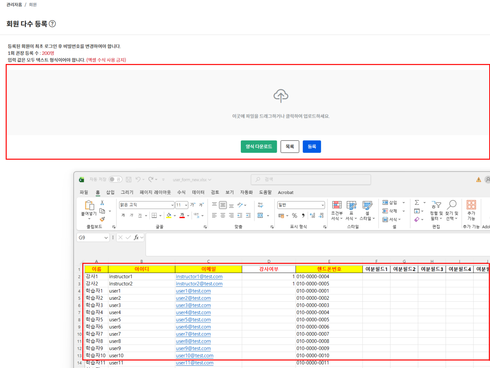Toggle the middle vertical align button
The width and height of the screenshot is (490, 368).
[x=223, y=205]
